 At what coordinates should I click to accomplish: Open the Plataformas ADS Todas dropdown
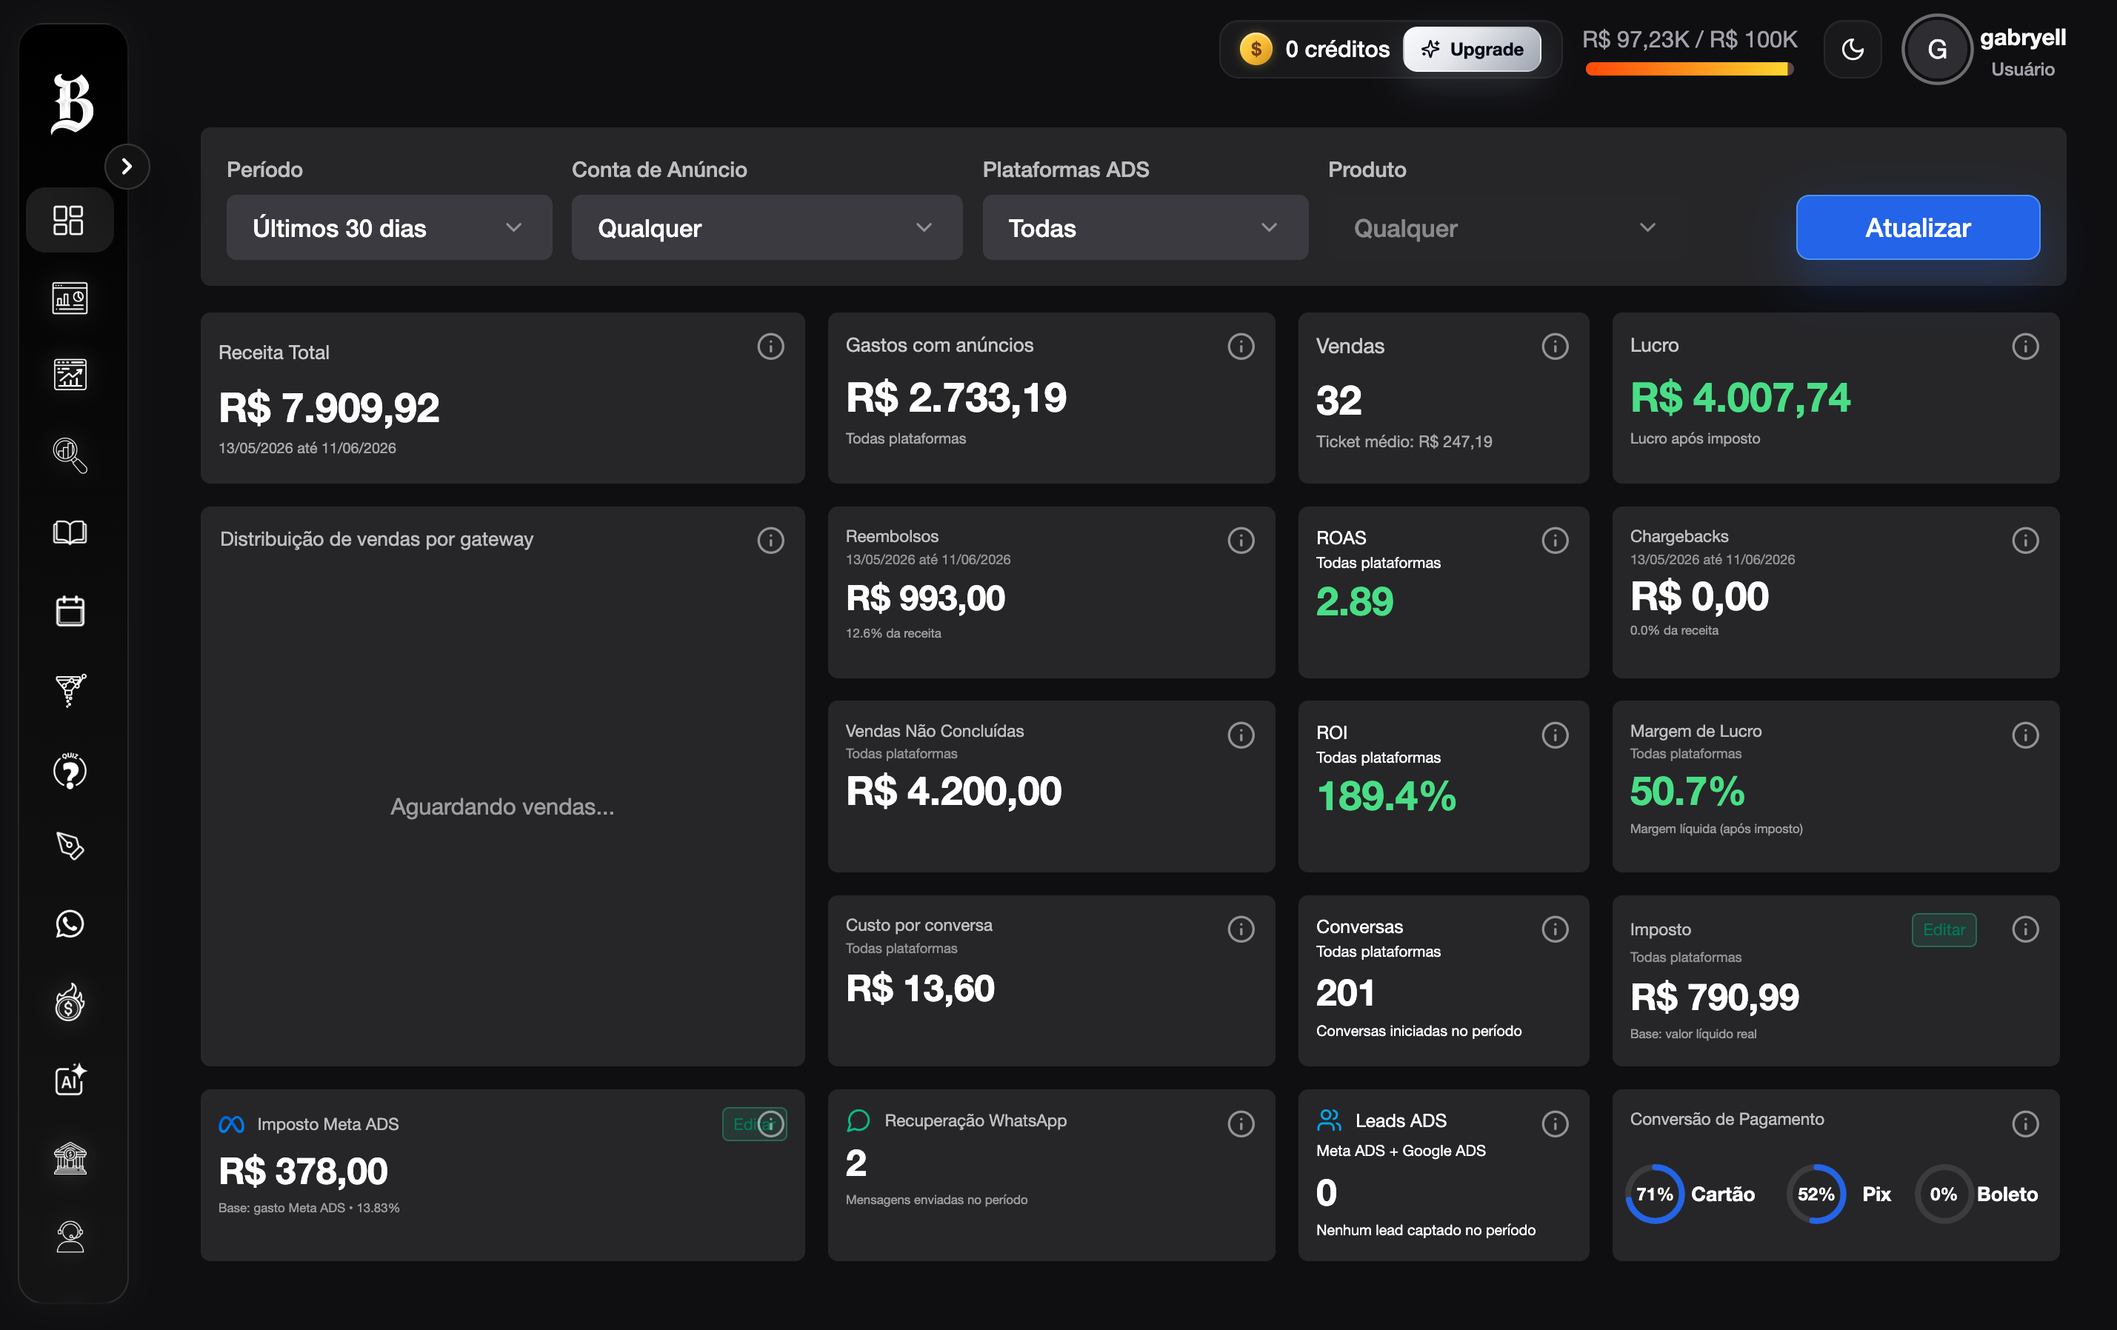tap(1144, 227)
